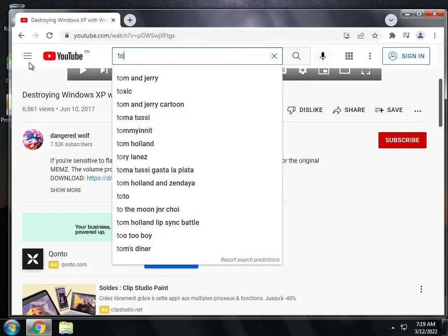Start voice search with microphone icon
Screen dimensions: 448x336
pos(322,56)
